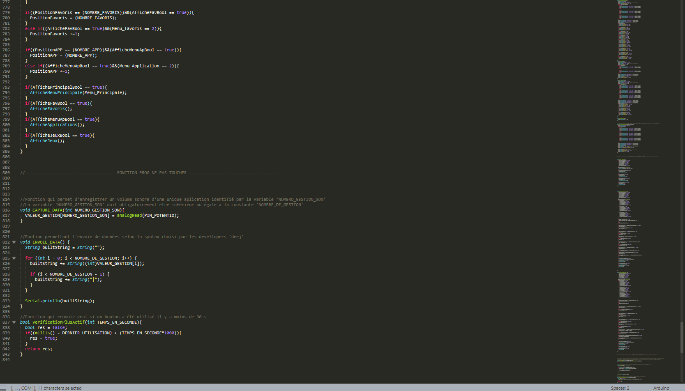Screen dimensions: 685x391
Task: Click comment starting '//La variable NUMERO_GESTION_SON'
Action: coord(161,205)
